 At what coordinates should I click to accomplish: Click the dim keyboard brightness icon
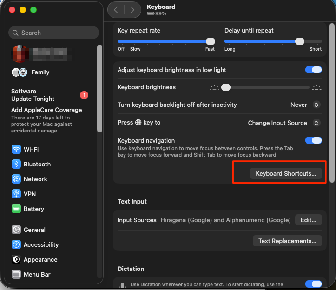(x=214, y=87)
